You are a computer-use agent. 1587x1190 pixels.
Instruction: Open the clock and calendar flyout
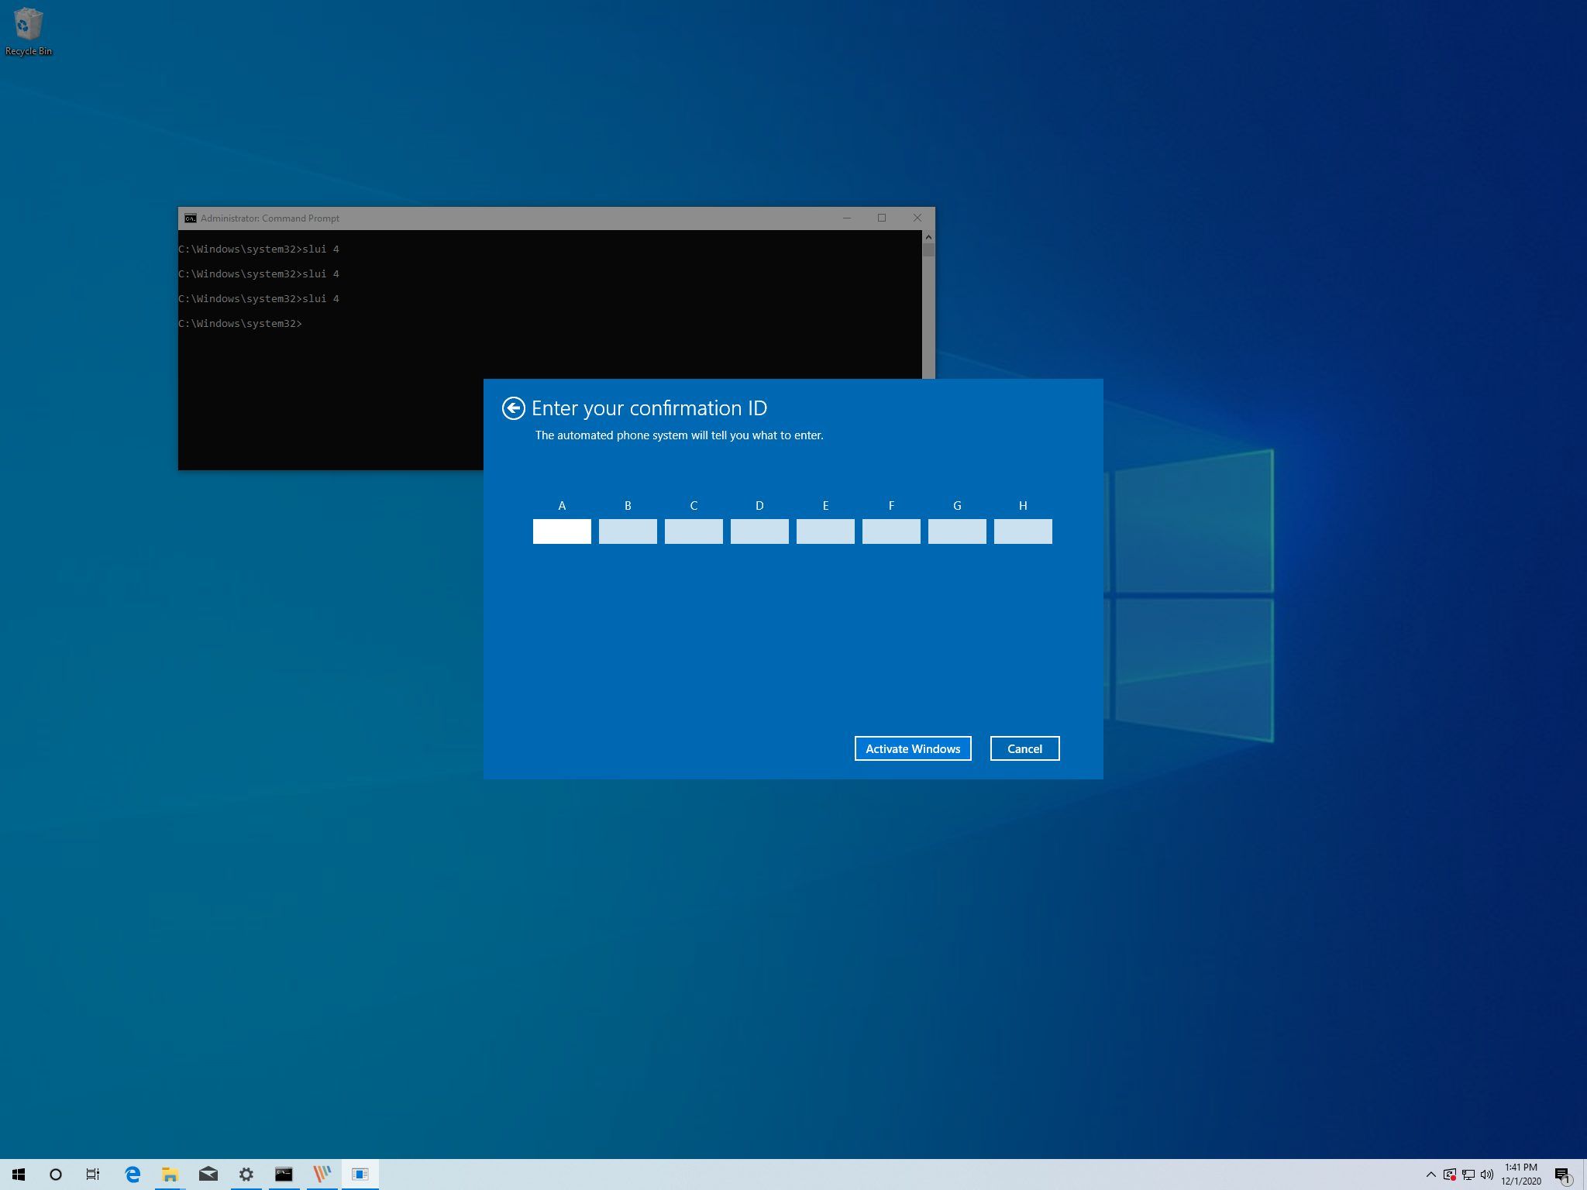click(1520, 1174)
